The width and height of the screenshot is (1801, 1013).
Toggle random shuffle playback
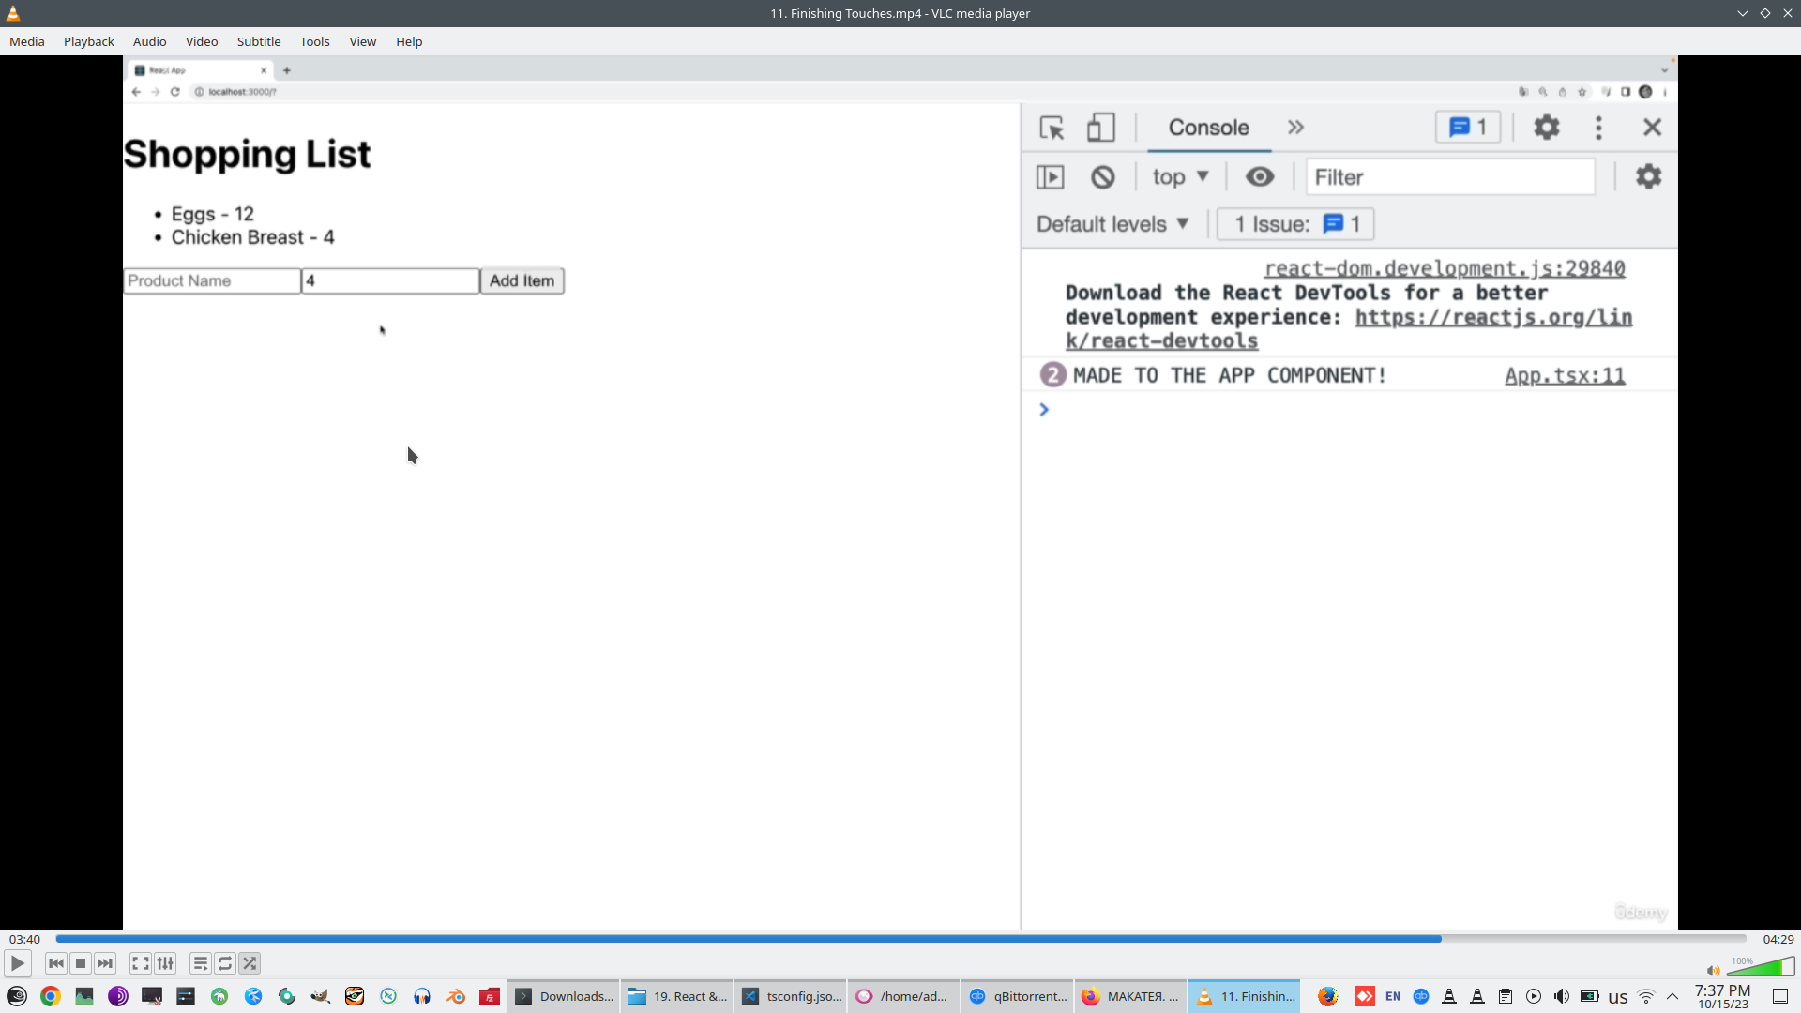[x=250, y=963]
